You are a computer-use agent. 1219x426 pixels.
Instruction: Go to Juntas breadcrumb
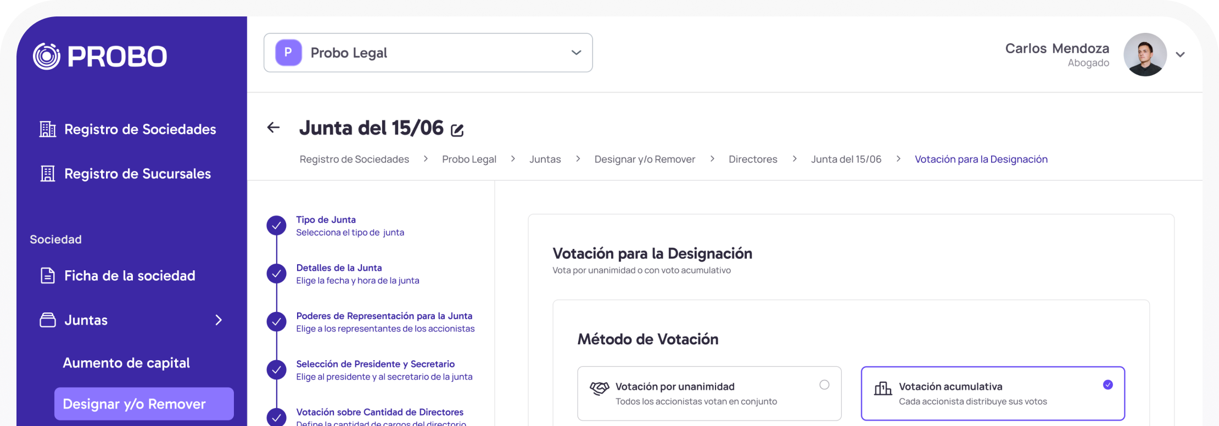click(x=545, y=159)
